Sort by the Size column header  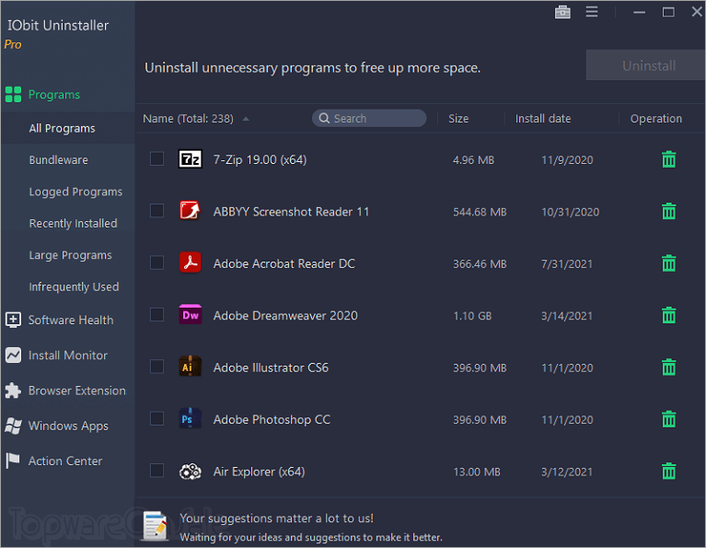(458, 119)
